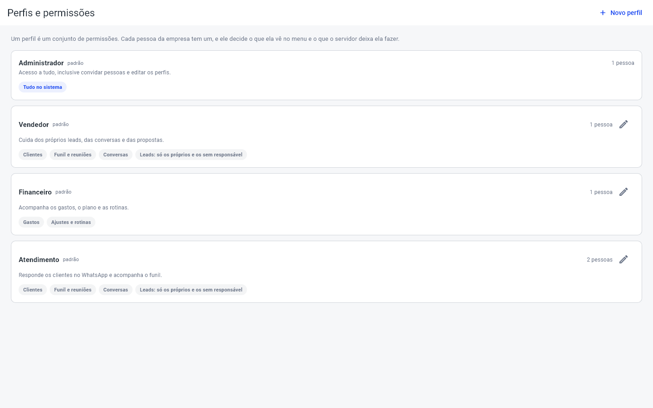Click the 'padrão' tag beside Atendimento

71,259
